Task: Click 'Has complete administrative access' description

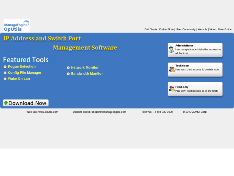Action: pos(198,51)
